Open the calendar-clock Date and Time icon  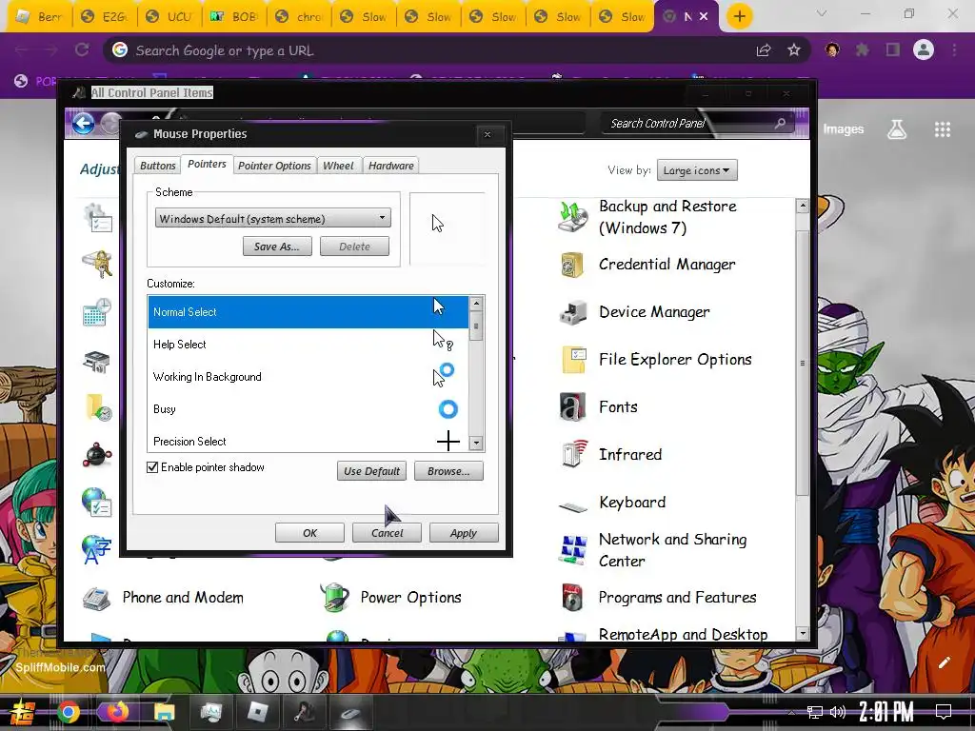pyautogui.click(x=97, y=312)
